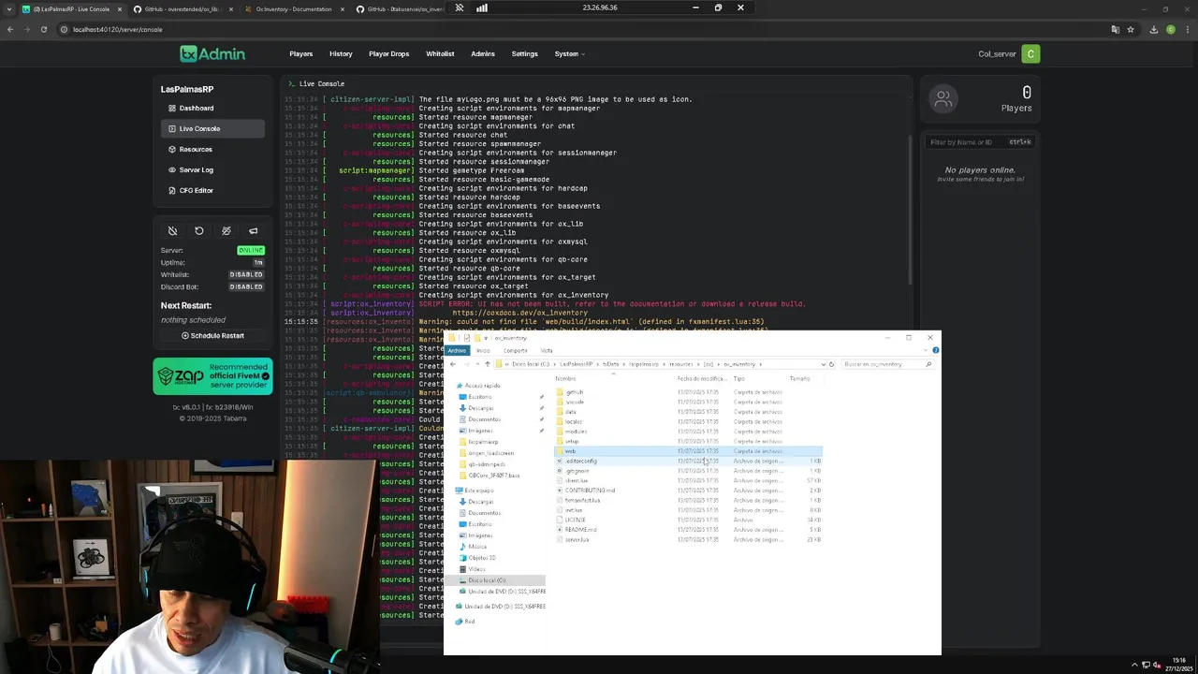1198x674 pixels.
Task: Select the .github folder
Action: 573,392
